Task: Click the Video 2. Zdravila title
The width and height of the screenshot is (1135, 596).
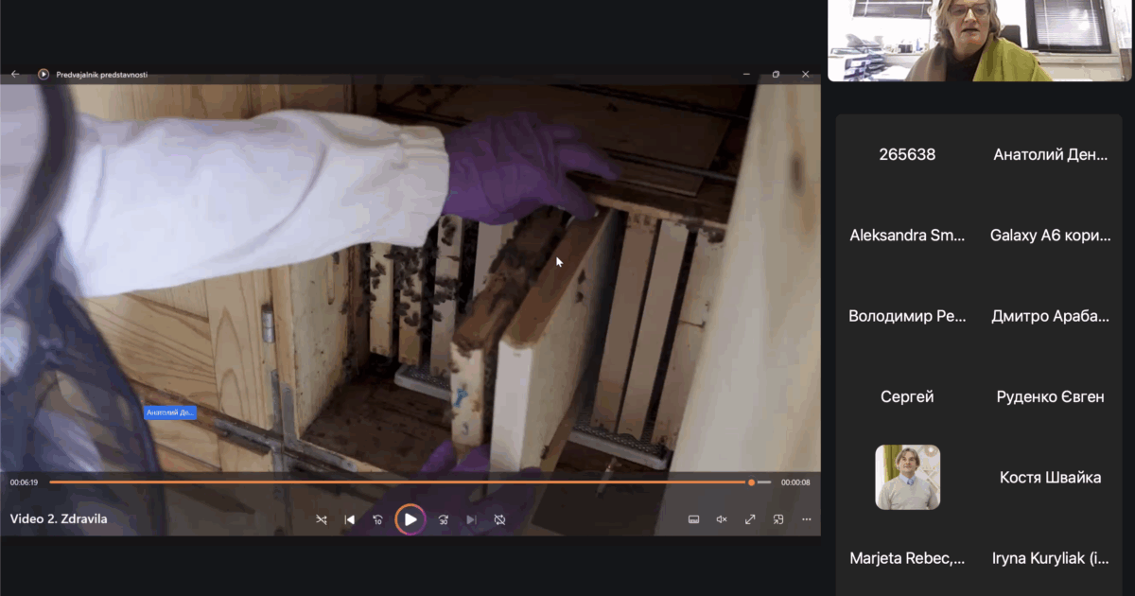Action: 59,519
